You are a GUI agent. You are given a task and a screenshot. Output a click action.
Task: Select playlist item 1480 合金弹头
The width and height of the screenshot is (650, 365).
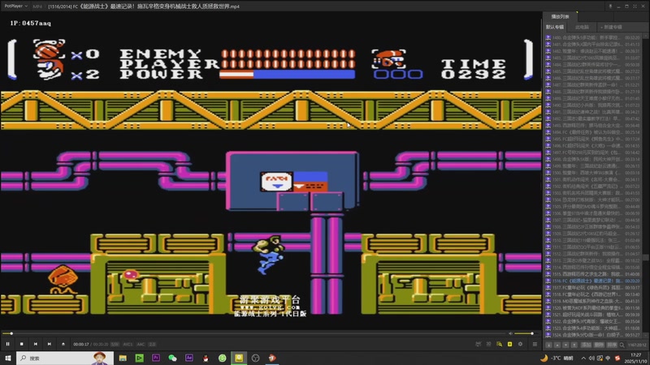pyautogui.click(x=593, y=37)
